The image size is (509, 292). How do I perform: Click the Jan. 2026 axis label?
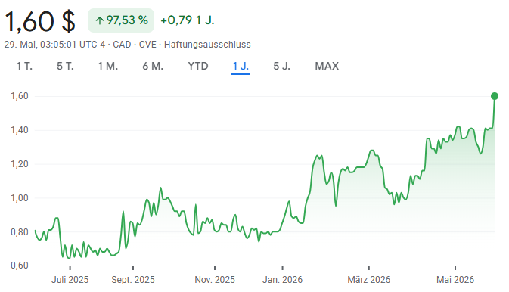click(x=282, y=280)
